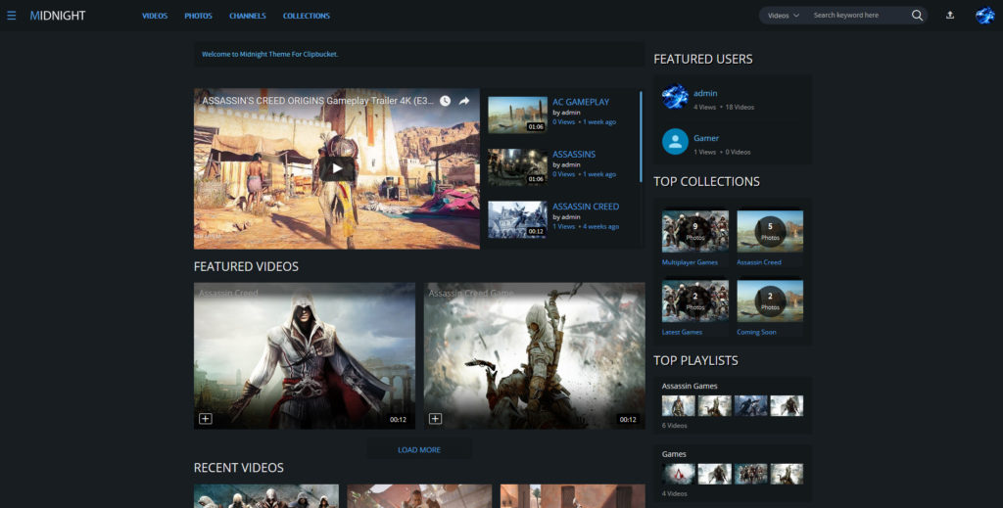Open the Latest Games collection link

pos(682,332)
